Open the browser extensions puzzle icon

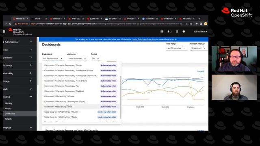(x=197, y=24)
